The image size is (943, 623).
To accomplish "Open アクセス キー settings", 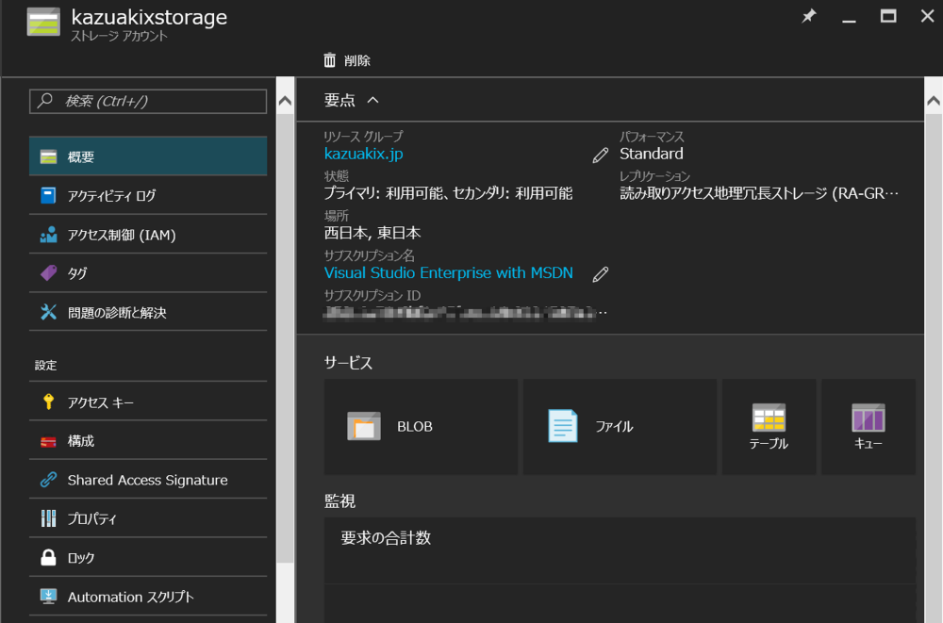I will (x=148, y=402).
